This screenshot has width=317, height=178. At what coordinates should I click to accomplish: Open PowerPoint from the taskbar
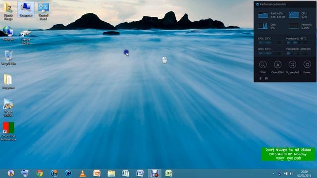(97, 174)
